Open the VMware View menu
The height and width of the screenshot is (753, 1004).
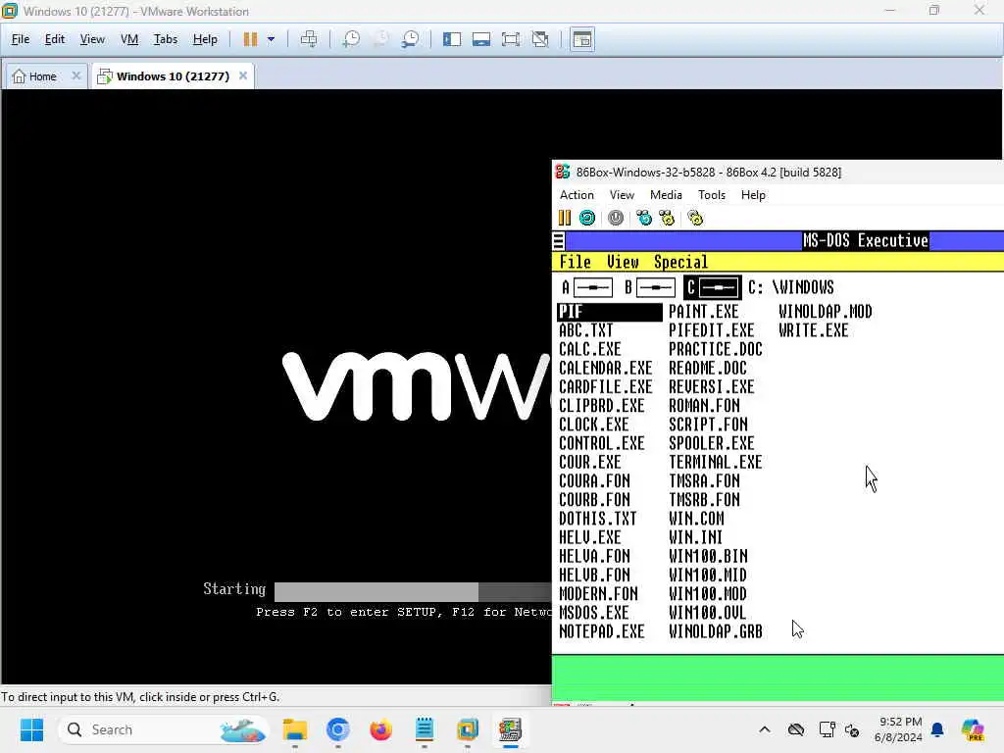click(92, 39)
